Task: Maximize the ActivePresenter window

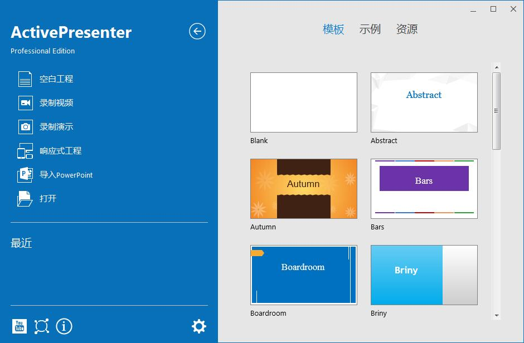Action: tap(493, 9)
